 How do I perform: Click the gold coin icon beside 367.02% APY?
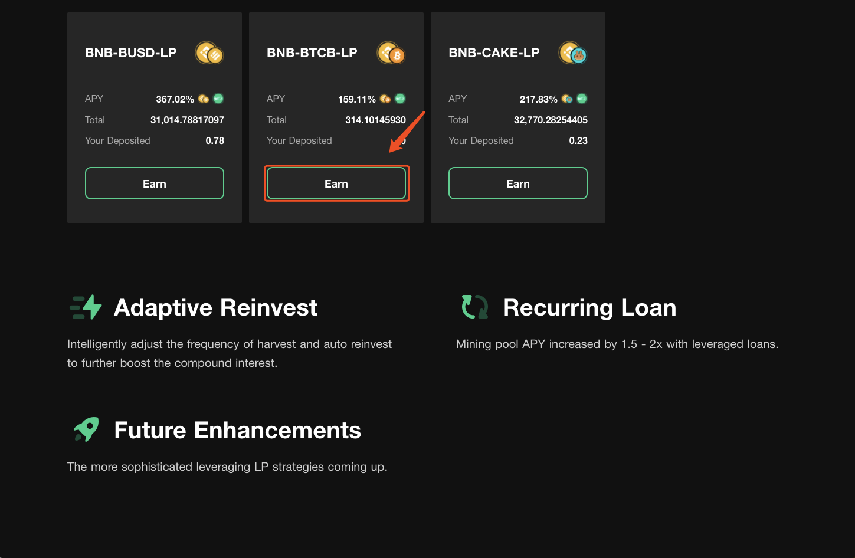(x=204, y=99)
